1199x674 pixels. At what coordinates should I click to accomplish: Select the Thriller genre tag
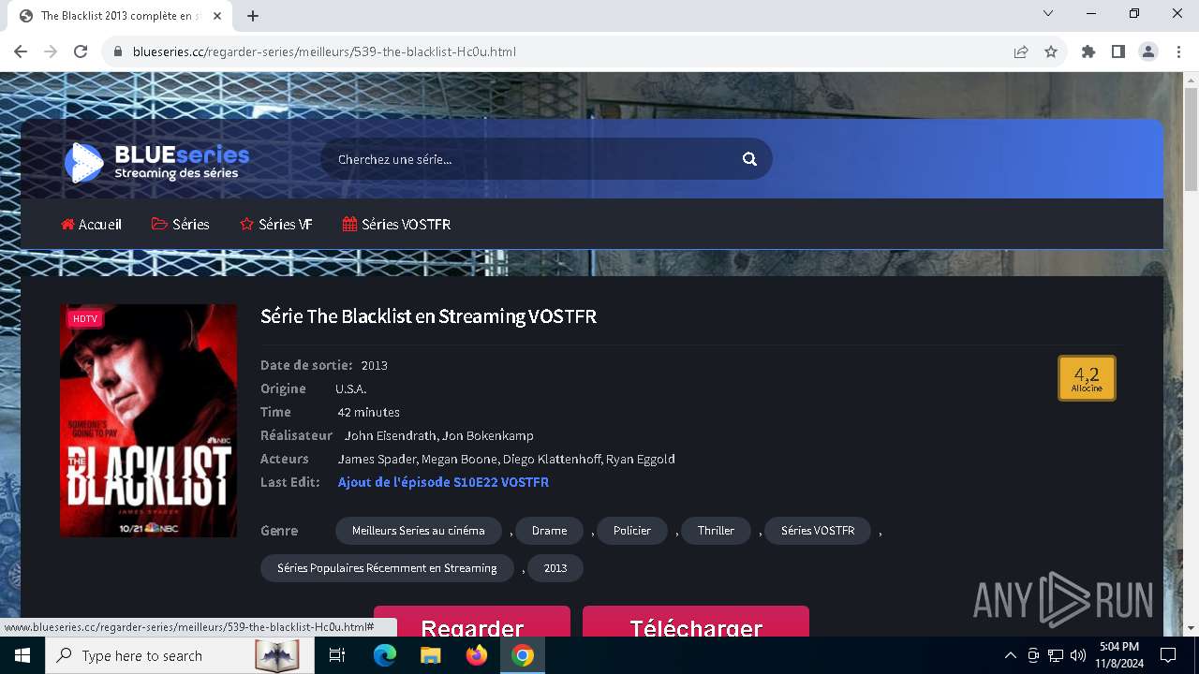pos(716,531)
